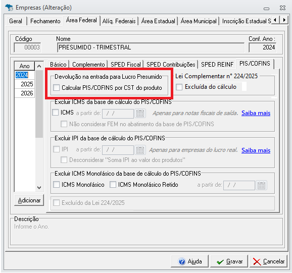Click year list scroll down arrow
Screen dimensions: 292x273
pyautogui.click(x=39, y=187)
